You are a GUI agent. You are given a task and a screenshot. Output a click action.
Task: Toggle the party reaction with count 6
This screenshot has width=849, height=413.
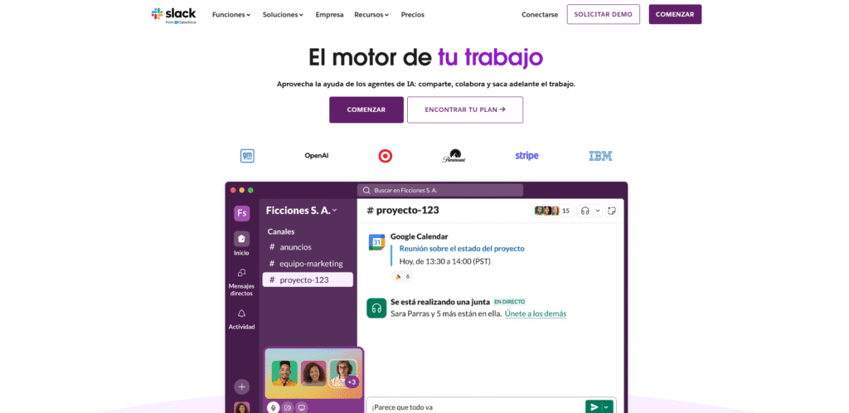(x=401, y=276)
